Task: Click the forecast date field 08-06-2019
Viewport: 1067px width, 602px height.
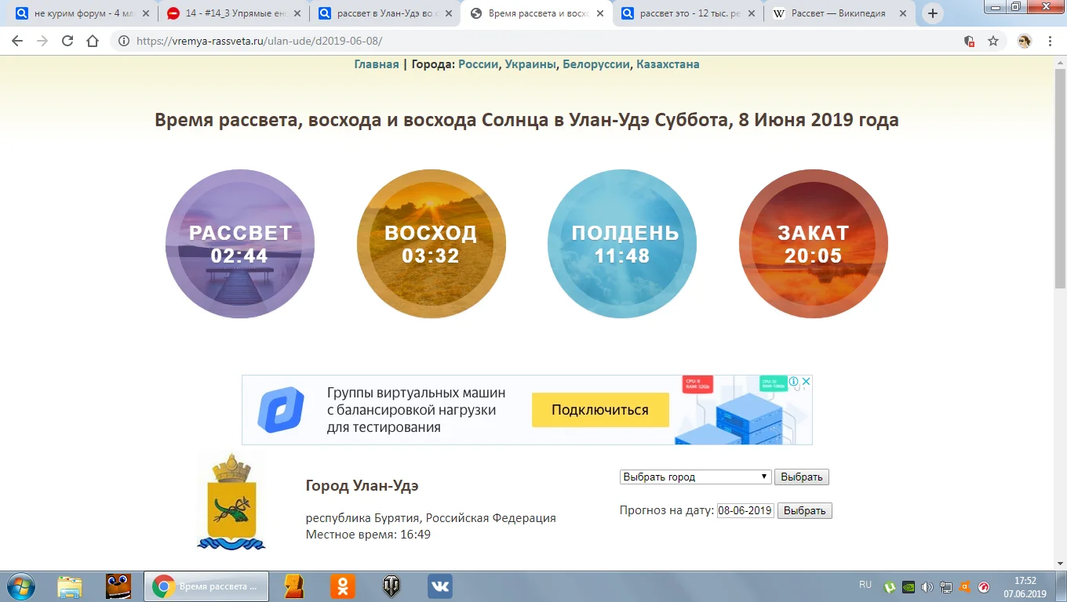Action: tap(746, 510)
